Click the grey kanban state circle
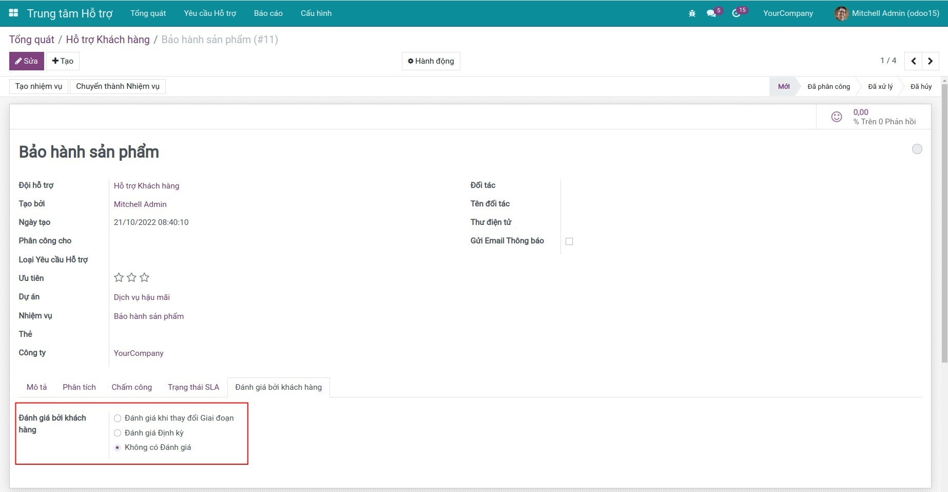 pos(917,149)
